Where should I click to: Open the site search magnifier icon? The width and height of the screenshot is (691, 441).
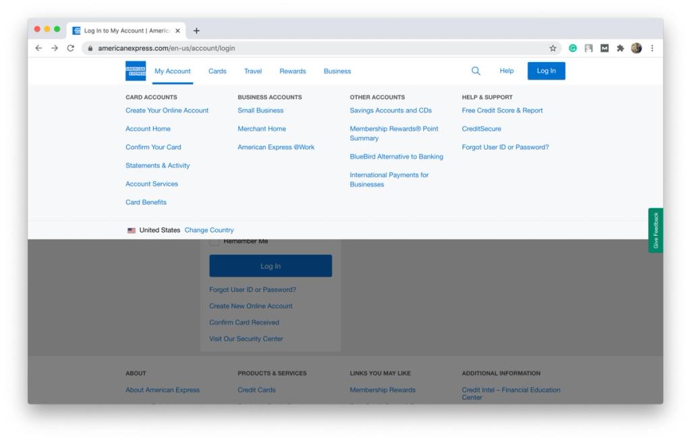pyautogui.click(x=476, y=71)
